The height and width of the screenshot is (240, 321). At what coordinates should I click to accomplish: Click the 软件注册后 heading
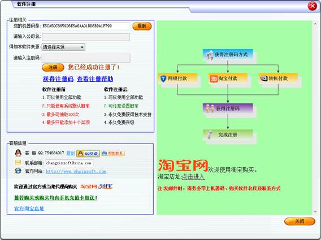click(116, 89)
